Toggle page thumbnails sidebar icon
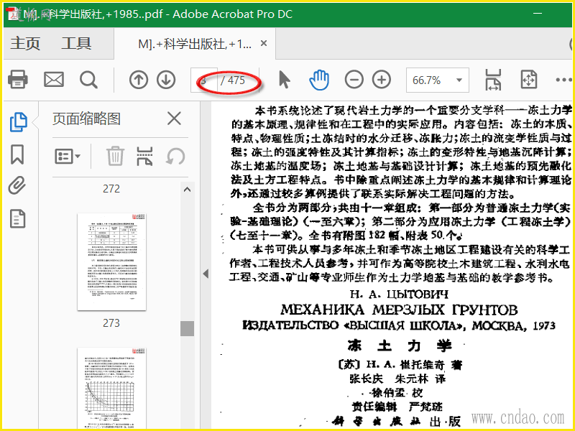575x431 pixels. click(x=19, y=122)
